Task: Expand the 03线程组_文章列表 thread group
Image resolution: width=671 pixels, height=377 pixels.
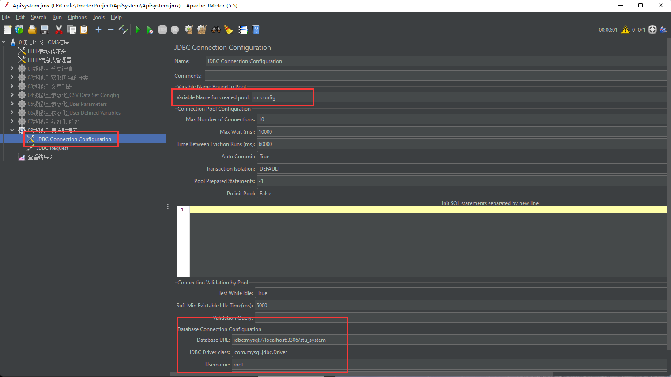Action: 12,86
